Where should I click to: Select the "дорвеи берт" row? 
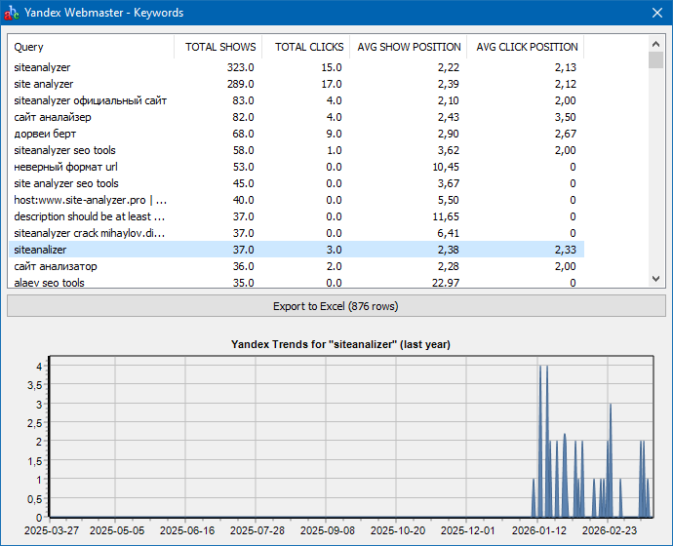tap(45, 134)
